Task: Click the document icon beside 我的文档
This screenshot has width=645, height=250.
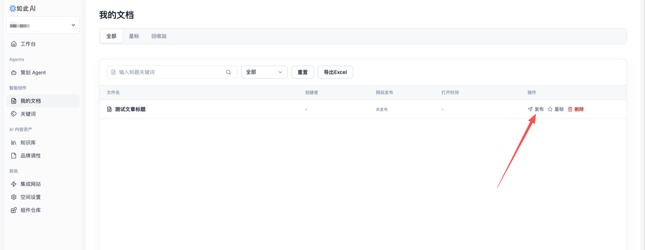Action: tap(14, 101)
